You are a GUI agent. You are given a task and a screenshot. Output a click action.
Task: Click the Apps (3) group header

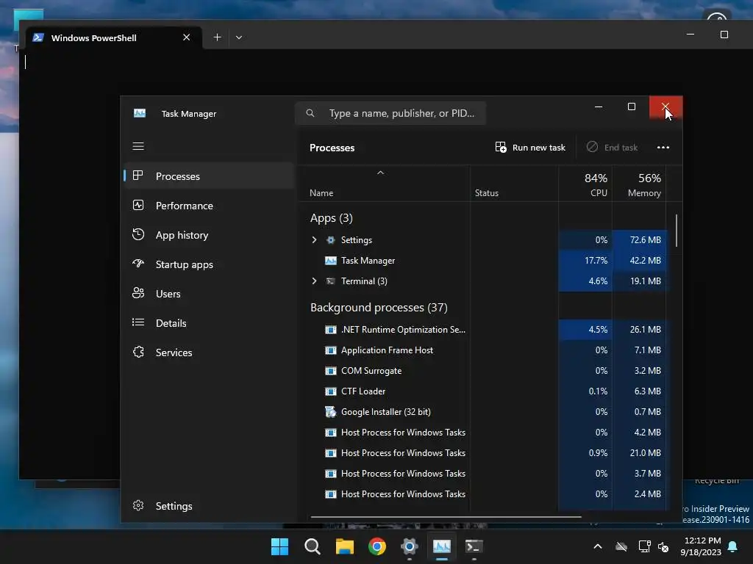[x=332, y=218]
